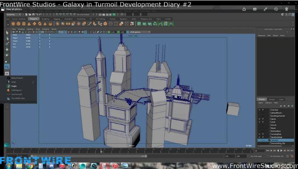The width and height of the screenshot is (298, 169).
Task: Select the arrow Select tool in the toolbox
Action: tap(7, 33)
